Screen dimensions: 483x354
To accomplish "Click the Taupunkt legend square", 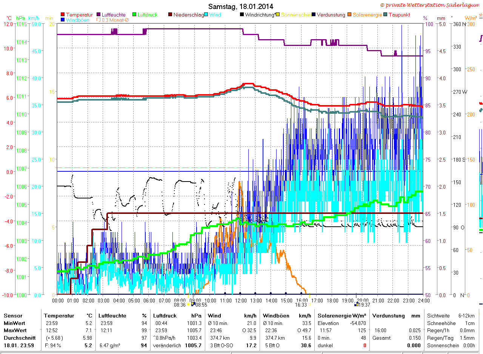I will coord(385,15).
